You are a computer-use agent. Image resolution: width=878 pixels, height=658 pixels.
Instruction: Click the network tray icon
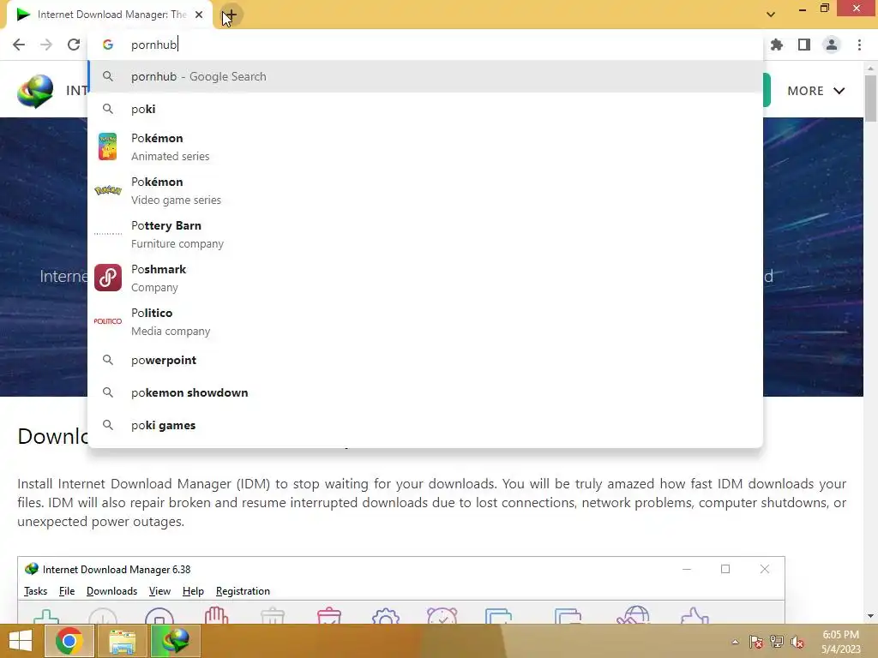[x=777, y=642]
